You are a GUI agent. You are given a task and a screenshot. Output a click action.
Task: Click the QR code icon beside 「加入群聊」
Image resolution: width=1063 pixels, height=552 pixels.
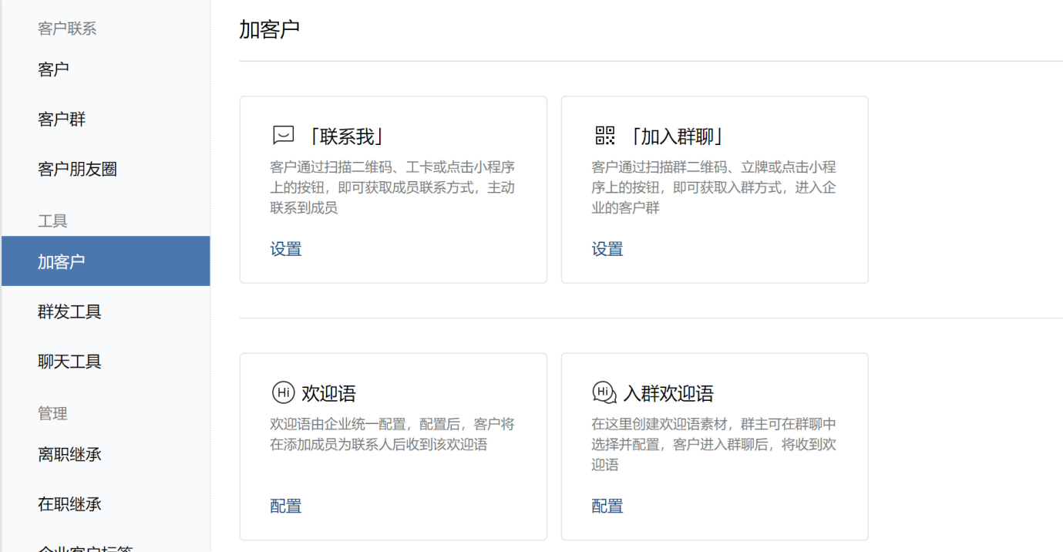point(604,133)
